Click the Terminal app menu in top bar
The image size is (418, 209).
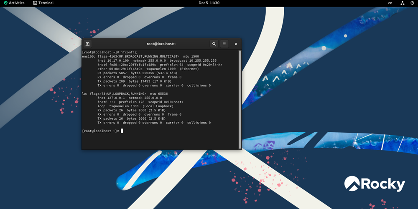click(x=43, y=3)
